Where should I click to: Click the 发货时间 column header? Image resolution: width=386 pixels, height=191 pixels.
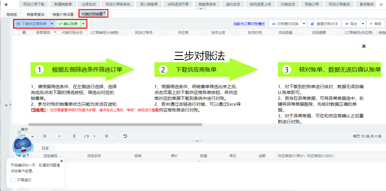[255, 32]
